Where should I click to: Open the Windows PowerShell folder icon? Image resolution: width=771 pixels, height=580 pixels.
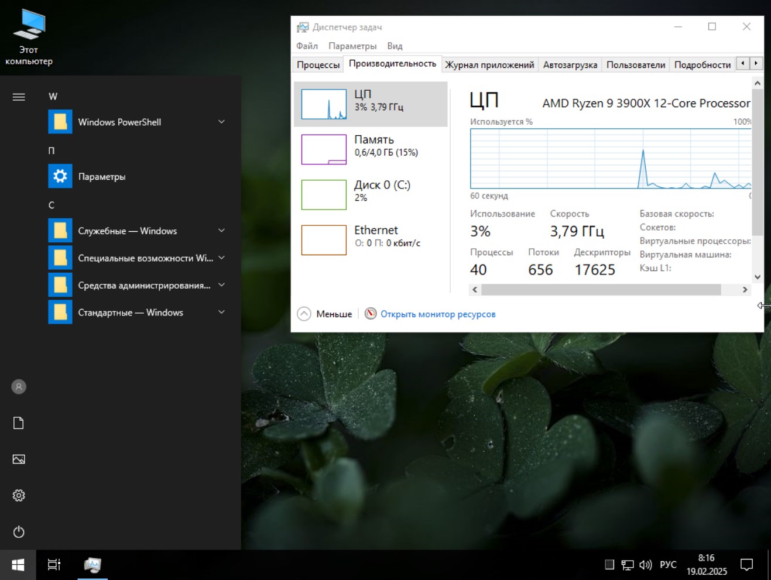click(x=60, y=122)
